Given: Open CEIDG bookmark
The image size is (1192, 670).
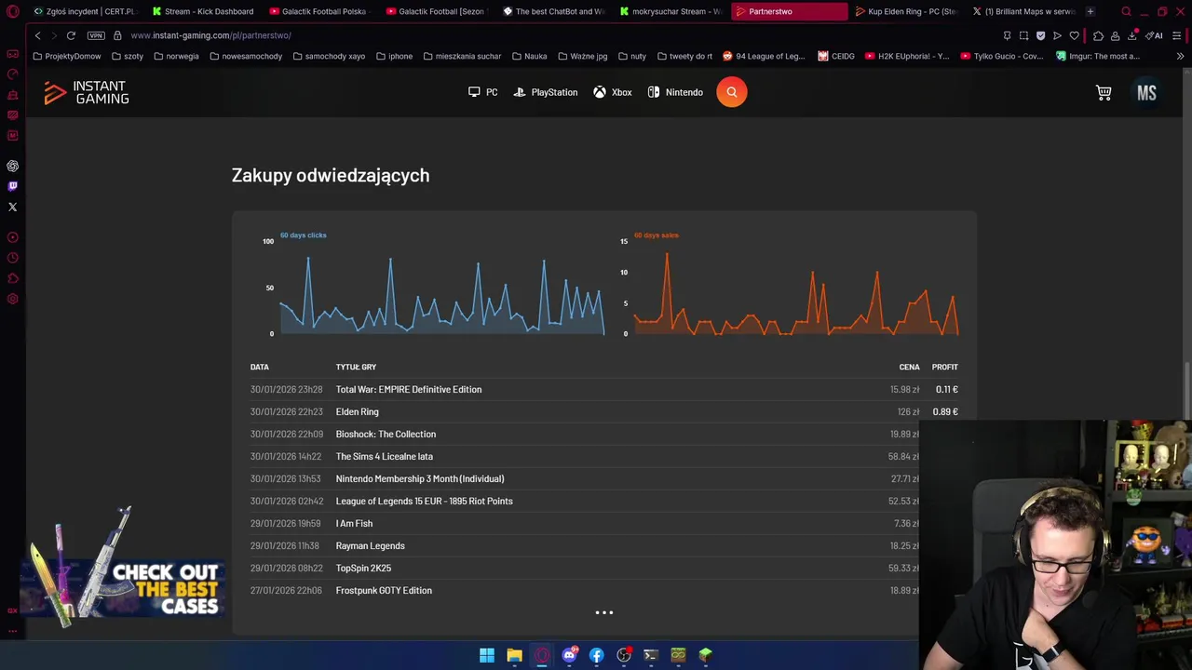Looking at the screenshot, I should [x=836, y=56].
